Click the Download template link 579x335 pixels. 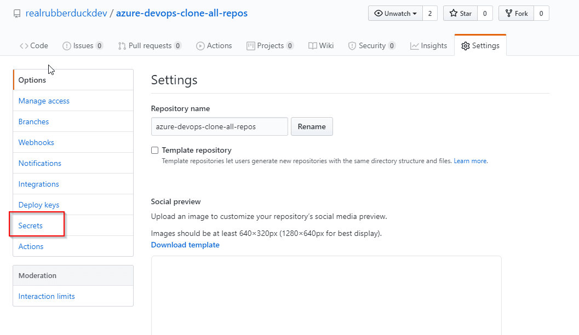[185, 245]
